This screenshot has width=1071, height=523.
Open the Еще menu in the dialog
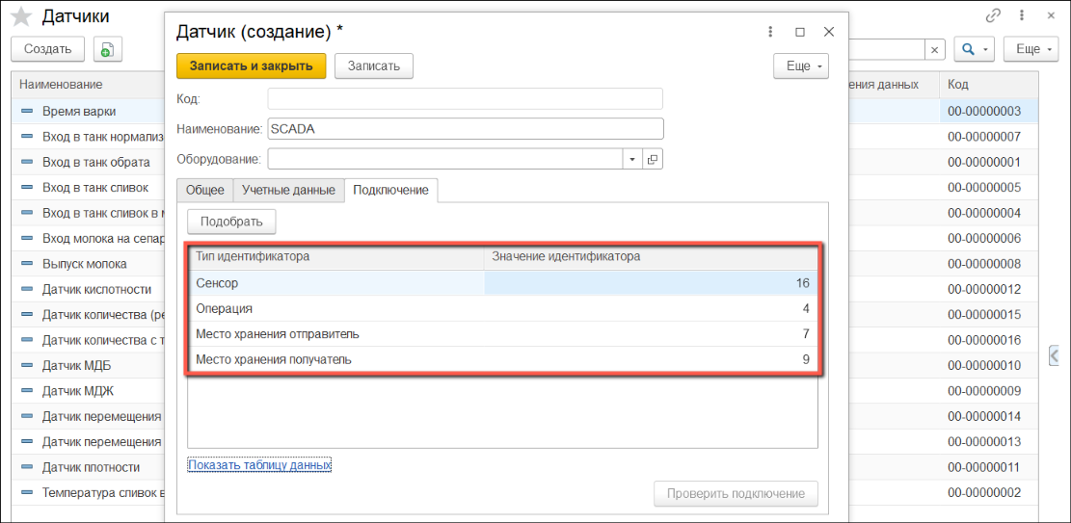[800, 65]
